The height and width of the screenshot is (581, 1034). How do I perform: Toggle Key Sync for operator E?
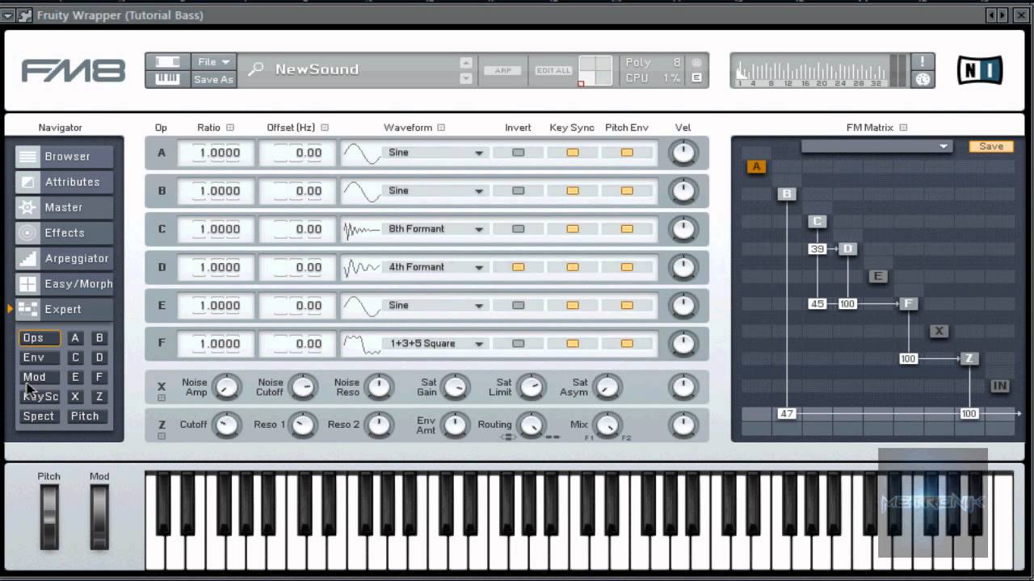572,305
